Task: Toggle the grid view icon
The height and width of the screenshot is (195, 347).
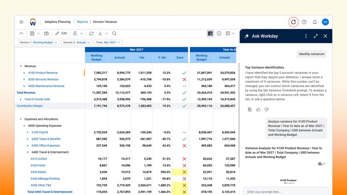Action: click(210, 33)
